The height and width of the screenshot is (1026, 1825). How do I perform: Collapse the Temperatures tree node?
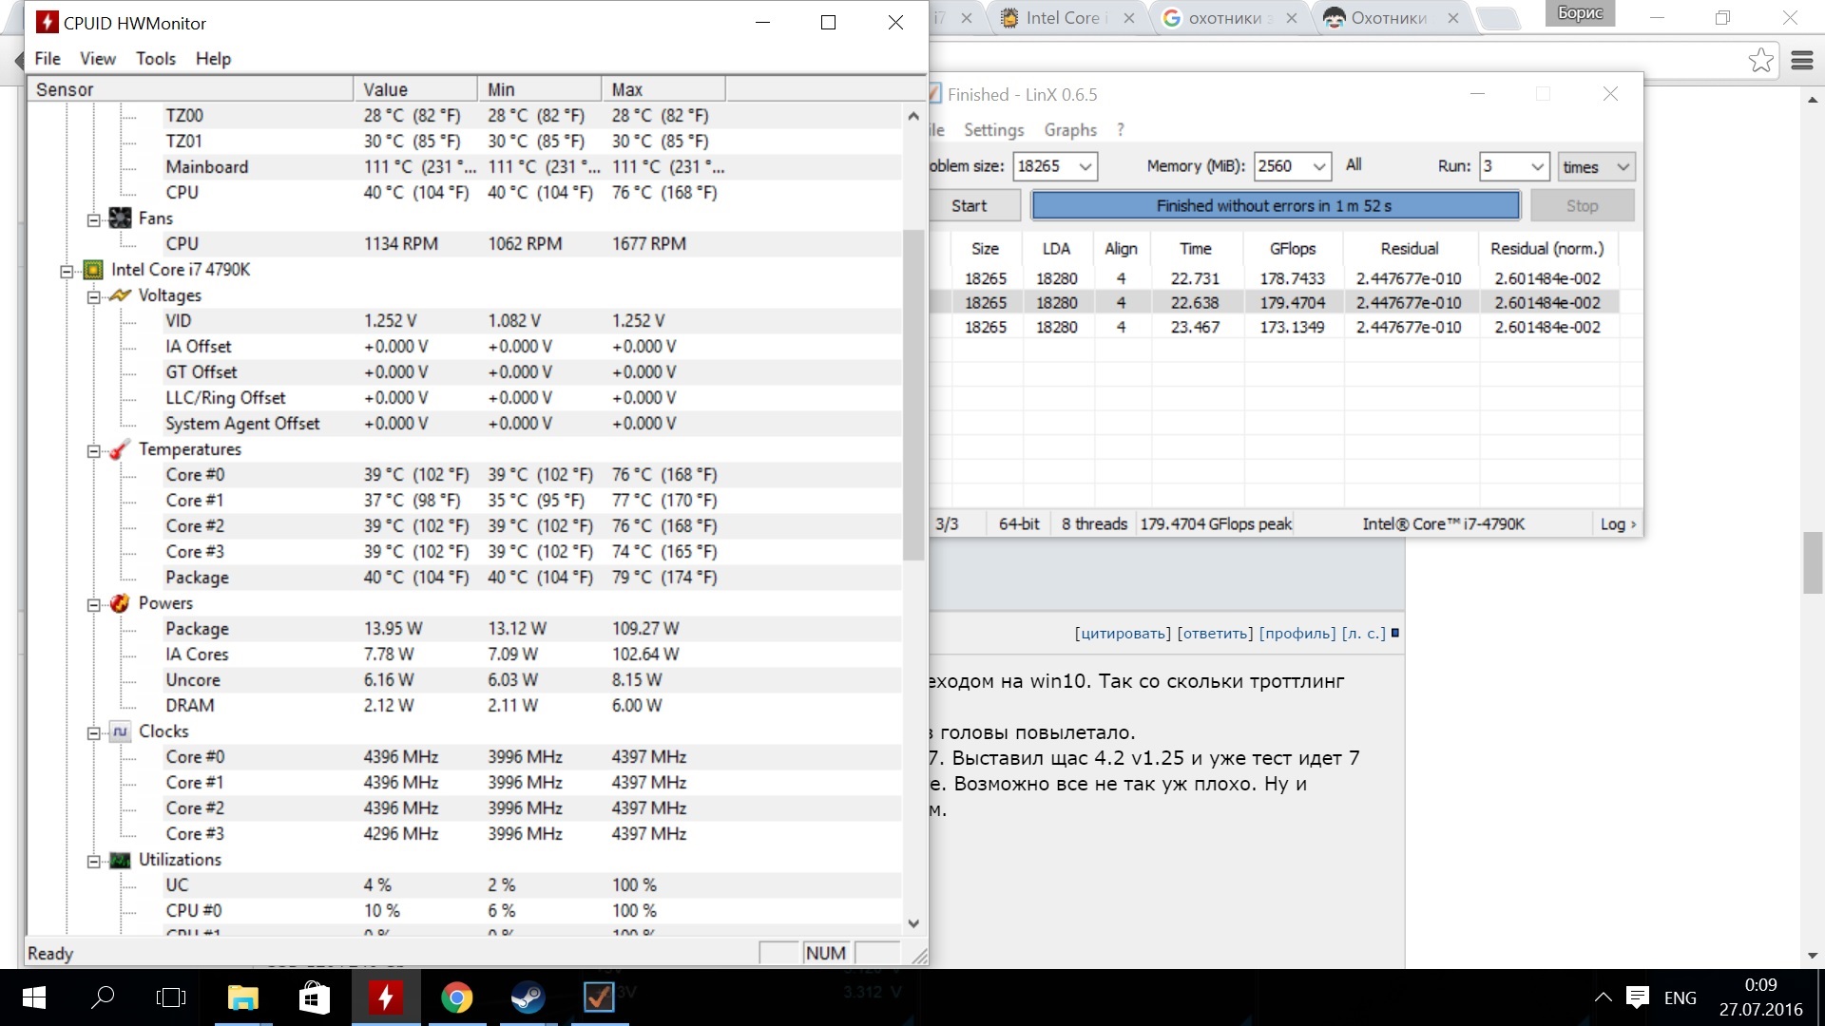coord(94,451)
